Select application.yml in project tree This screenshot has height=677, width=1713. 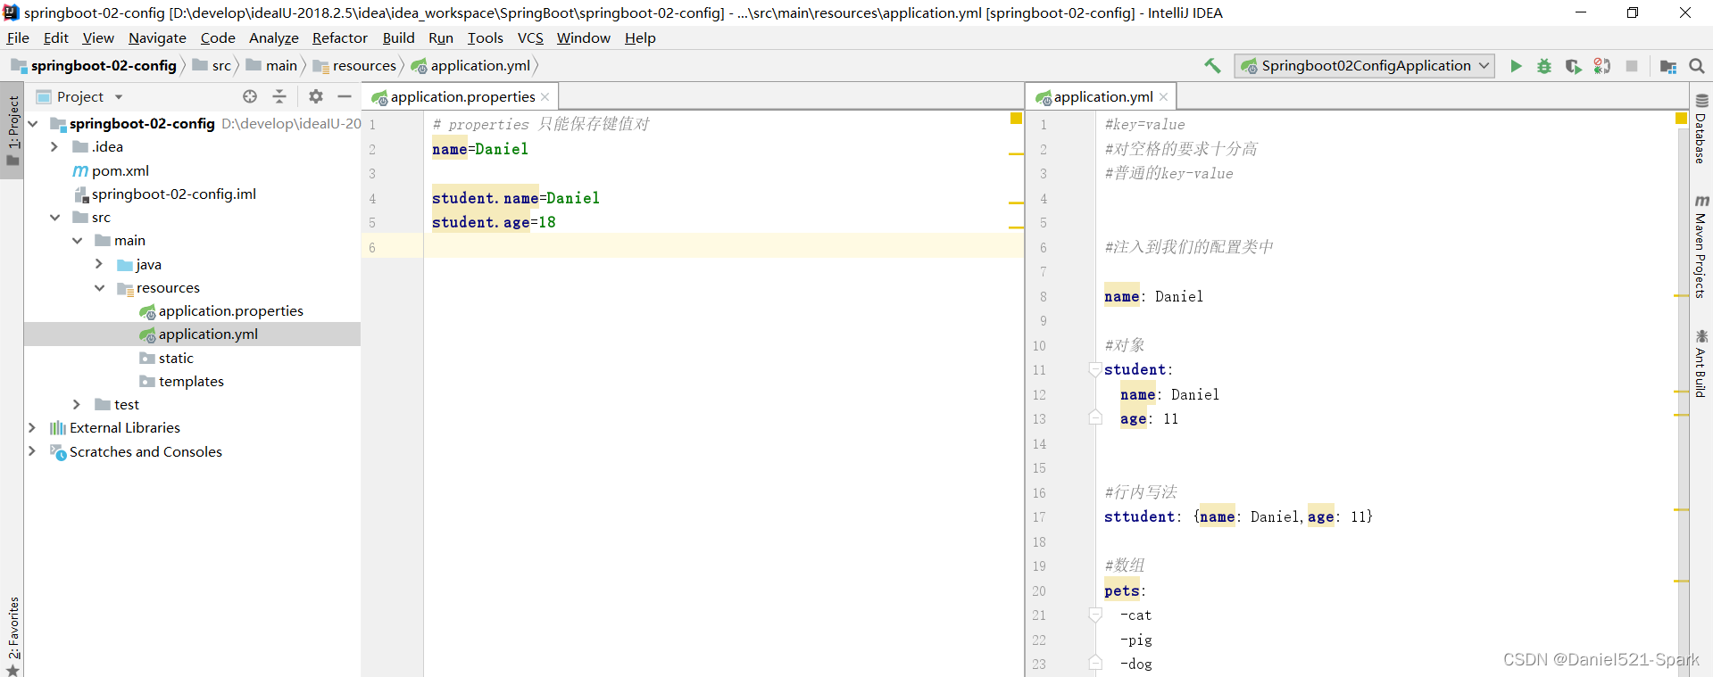coord(198,334)
